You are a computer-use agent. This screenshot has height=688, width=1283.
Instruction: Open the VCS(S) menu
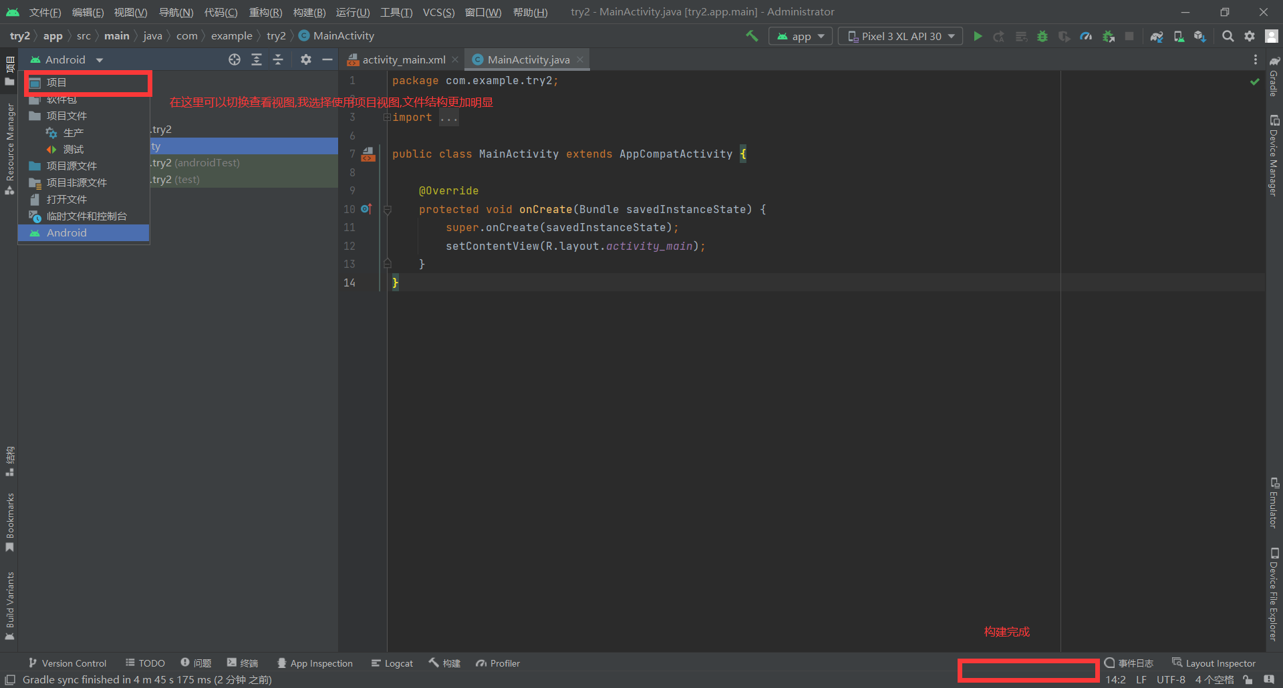438,12
